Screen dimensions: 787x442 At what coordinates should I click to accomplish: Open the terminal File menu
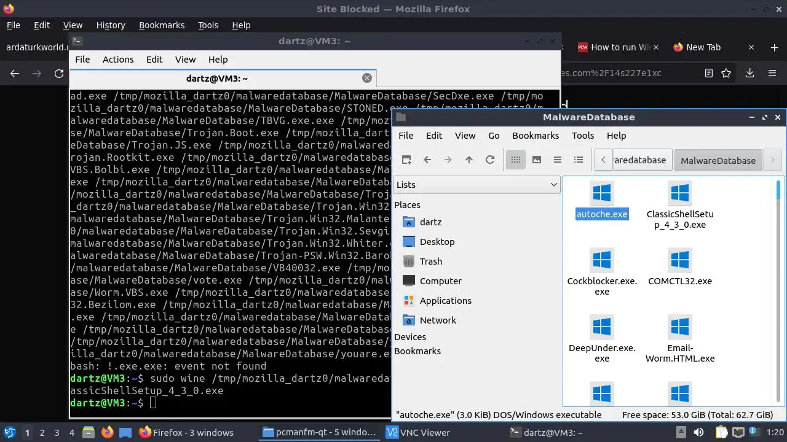(x=82, y=59)
